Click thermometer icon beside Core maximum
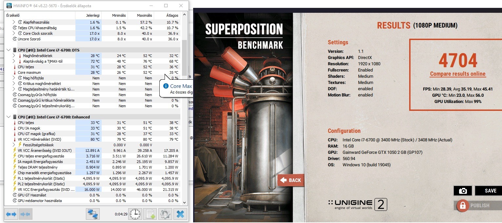 pos(15,72)
